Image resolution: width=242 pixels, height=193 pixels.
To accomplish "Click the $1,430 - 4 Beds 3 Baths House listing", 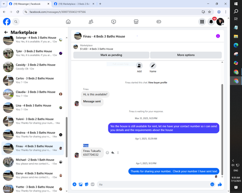I will point(96,49).
